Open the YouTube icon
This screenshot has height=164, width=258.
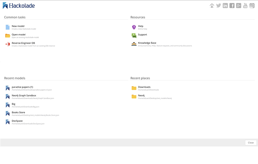coord(245,6)
